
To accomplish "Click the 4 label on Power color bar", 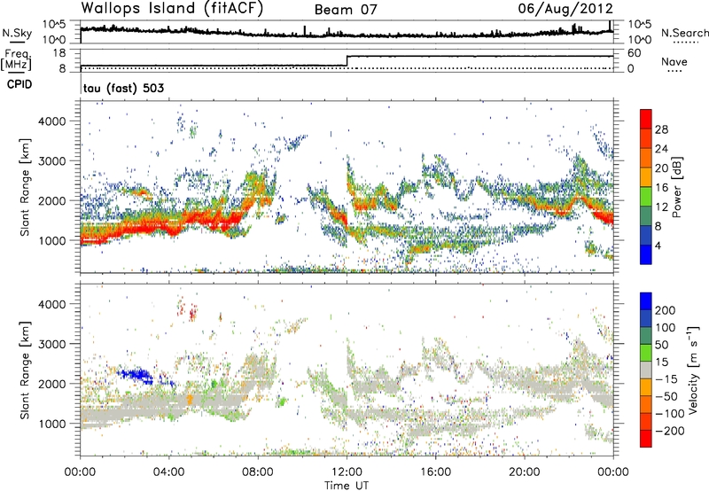I will coord(658,245).
